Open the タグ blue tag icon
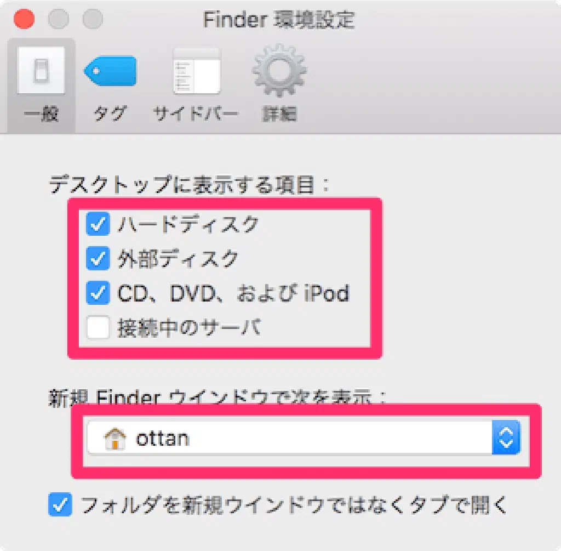The image size is (561, 551). pyautogui.click(x=110, y=71)
